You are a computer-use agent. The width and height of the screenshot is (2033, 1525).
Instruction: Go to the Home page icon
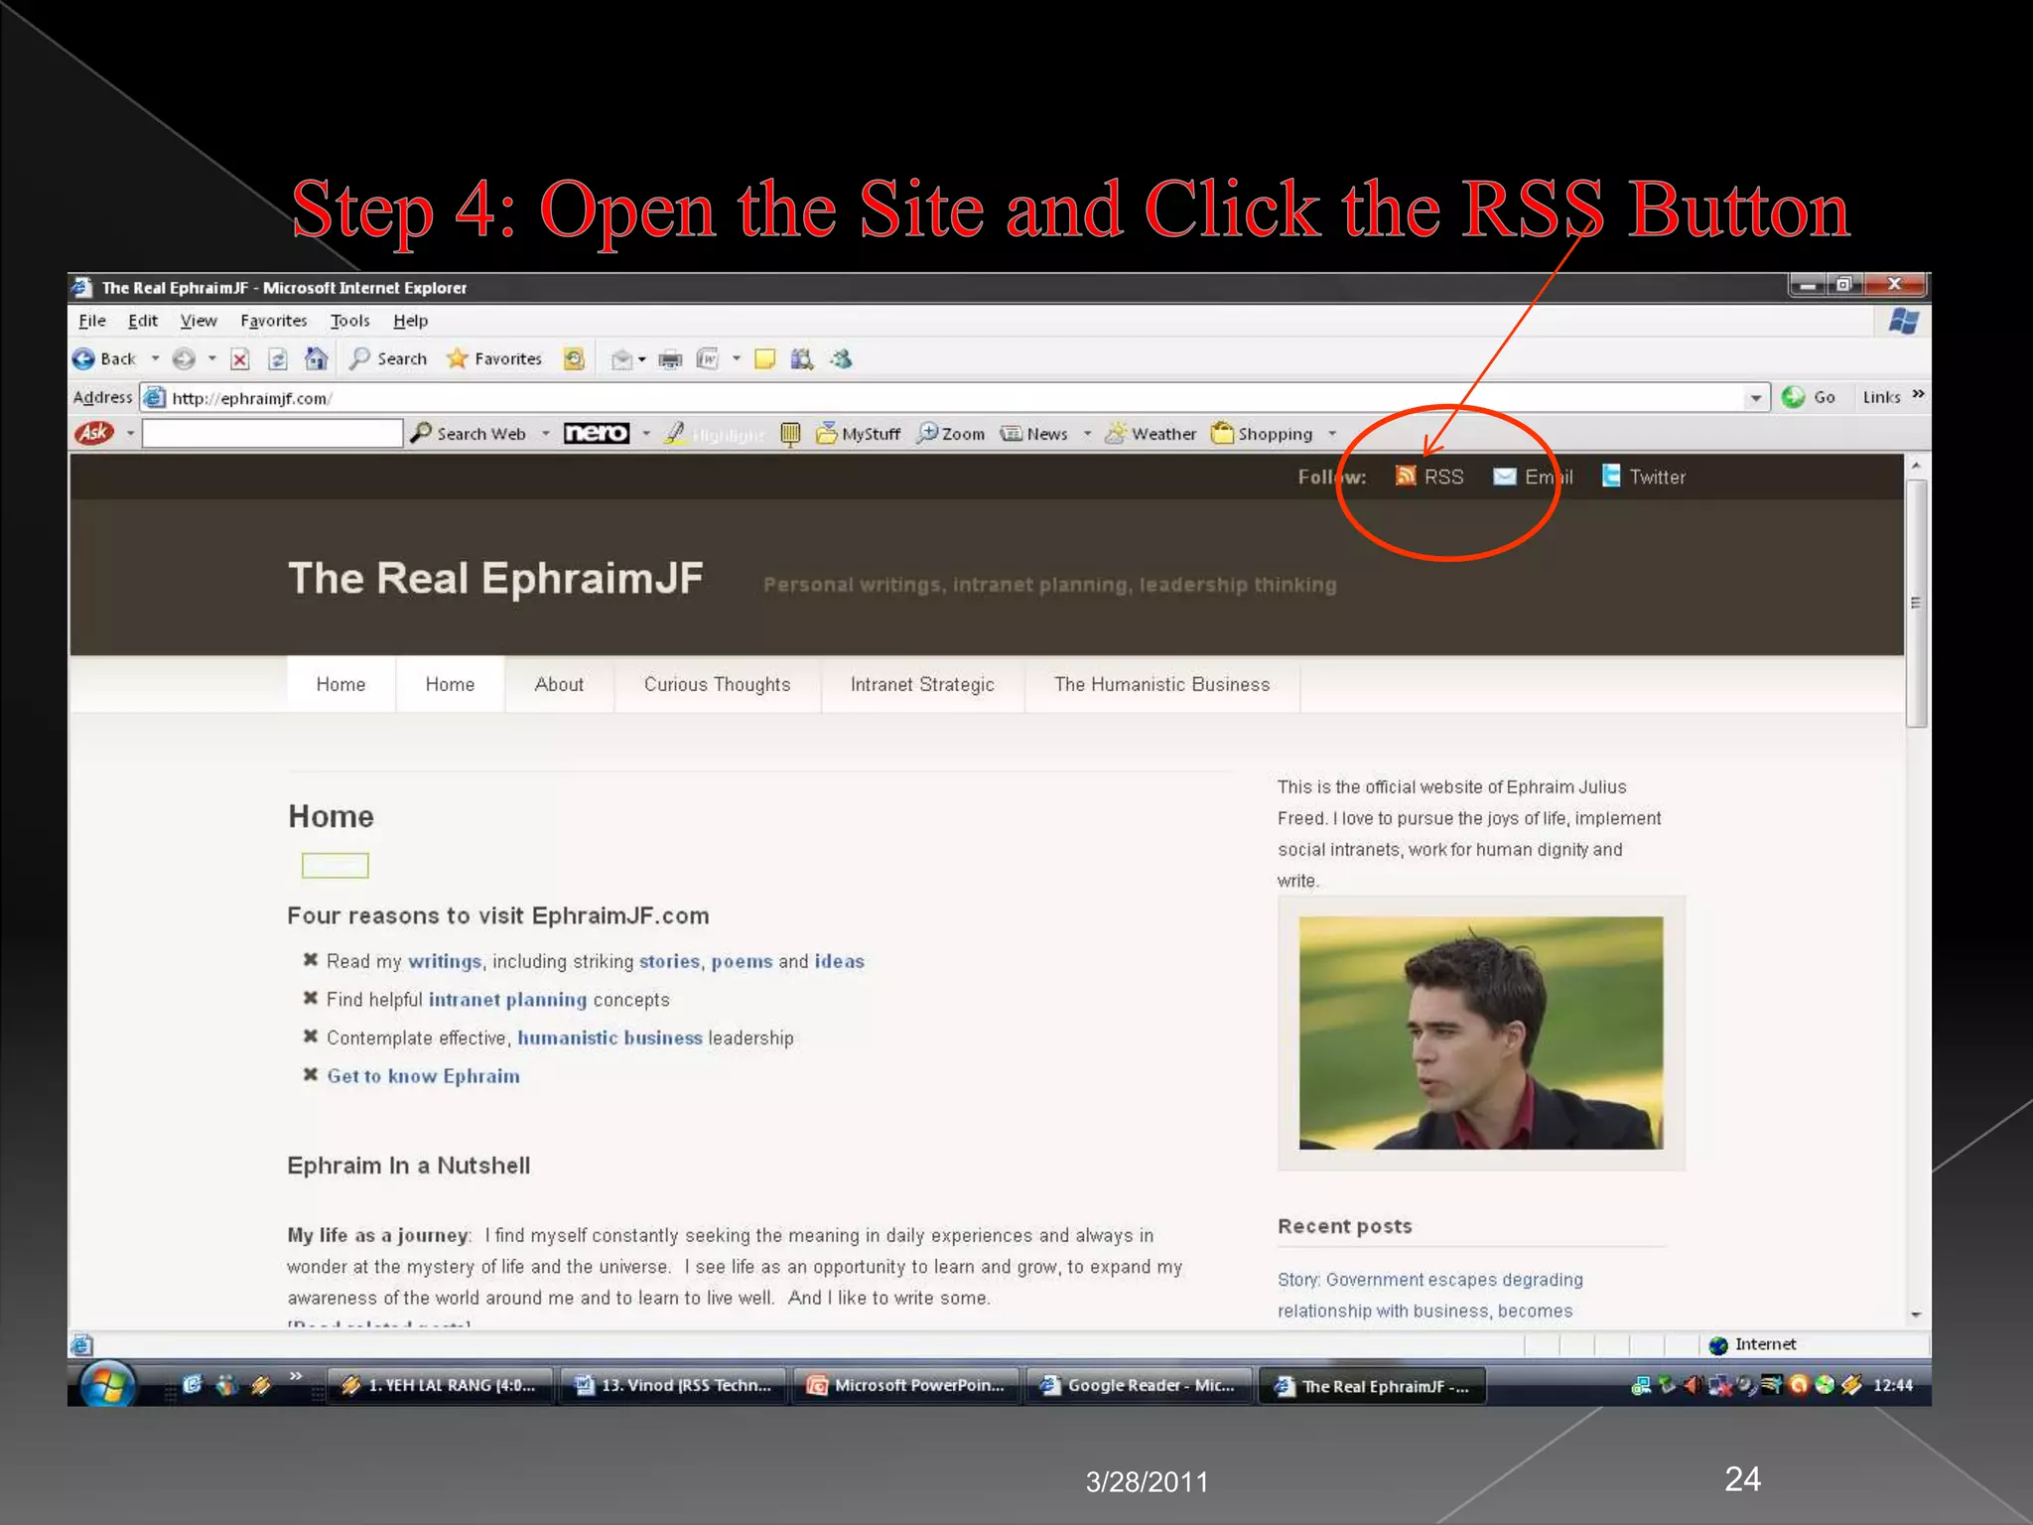coord(316,358)
